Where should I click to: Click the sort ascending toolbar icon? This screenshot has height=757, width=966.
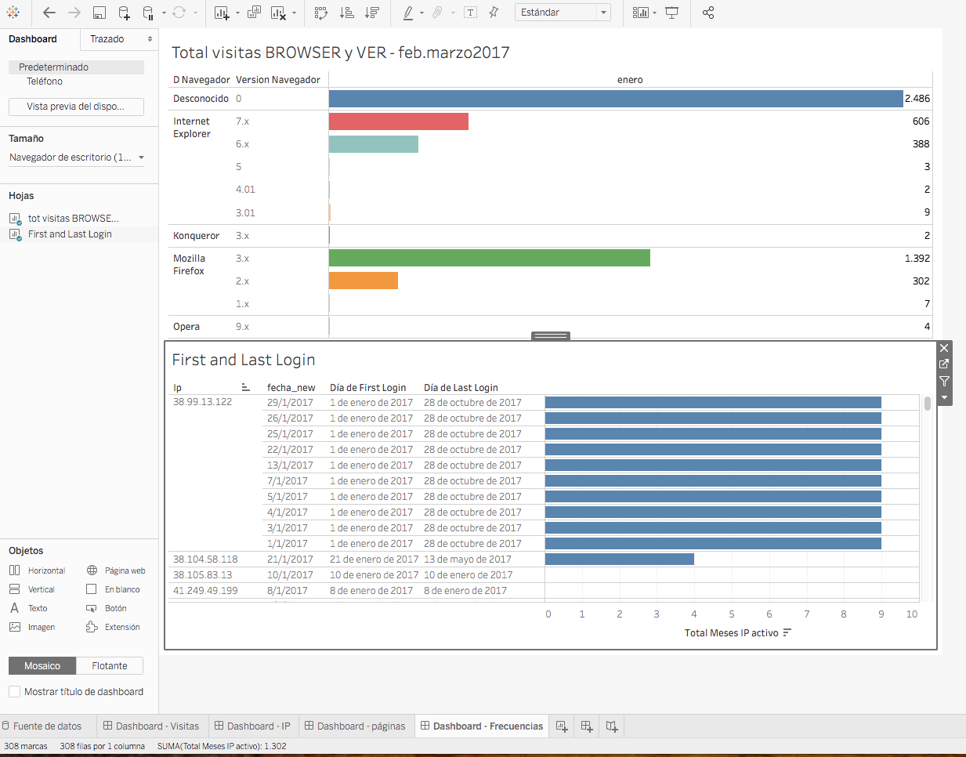tap(345, 13)
